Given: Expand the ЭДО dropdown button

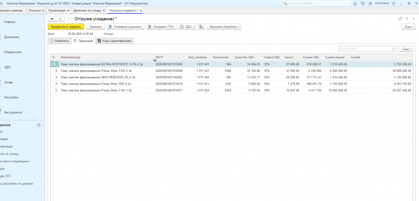Looking at the screenshot, I should [x=187, y=27].
